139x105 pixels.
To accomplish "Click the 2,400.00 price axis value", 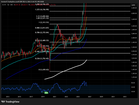I will point(134,42).
